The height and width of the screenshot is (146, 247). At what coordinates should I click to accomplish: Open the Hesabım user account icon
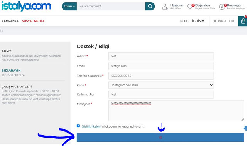point(165,7)
